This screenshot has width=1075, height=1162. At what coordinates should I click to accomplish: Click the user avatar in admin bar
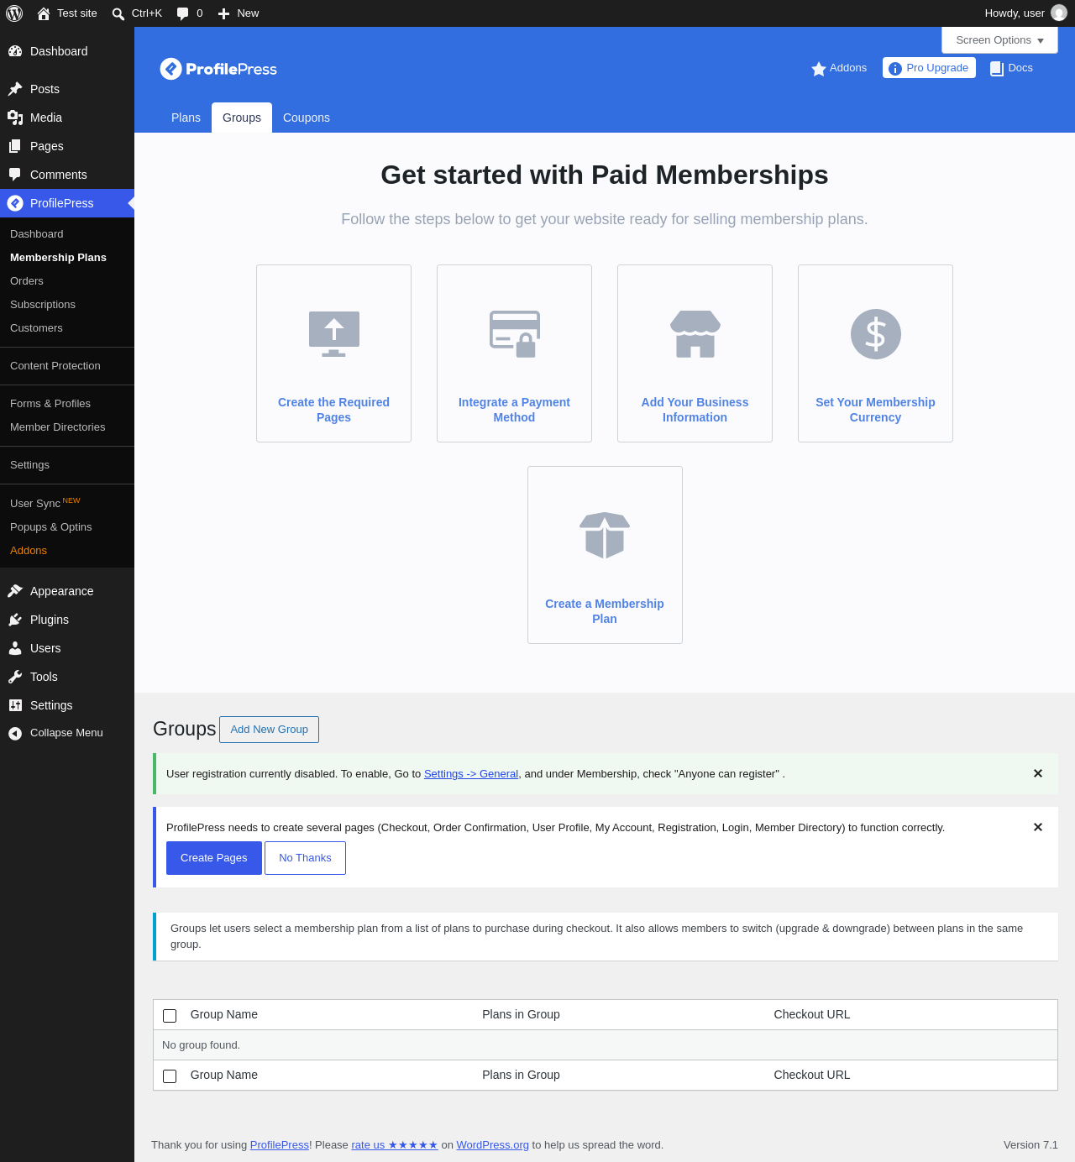click(x=1059, y=13)
